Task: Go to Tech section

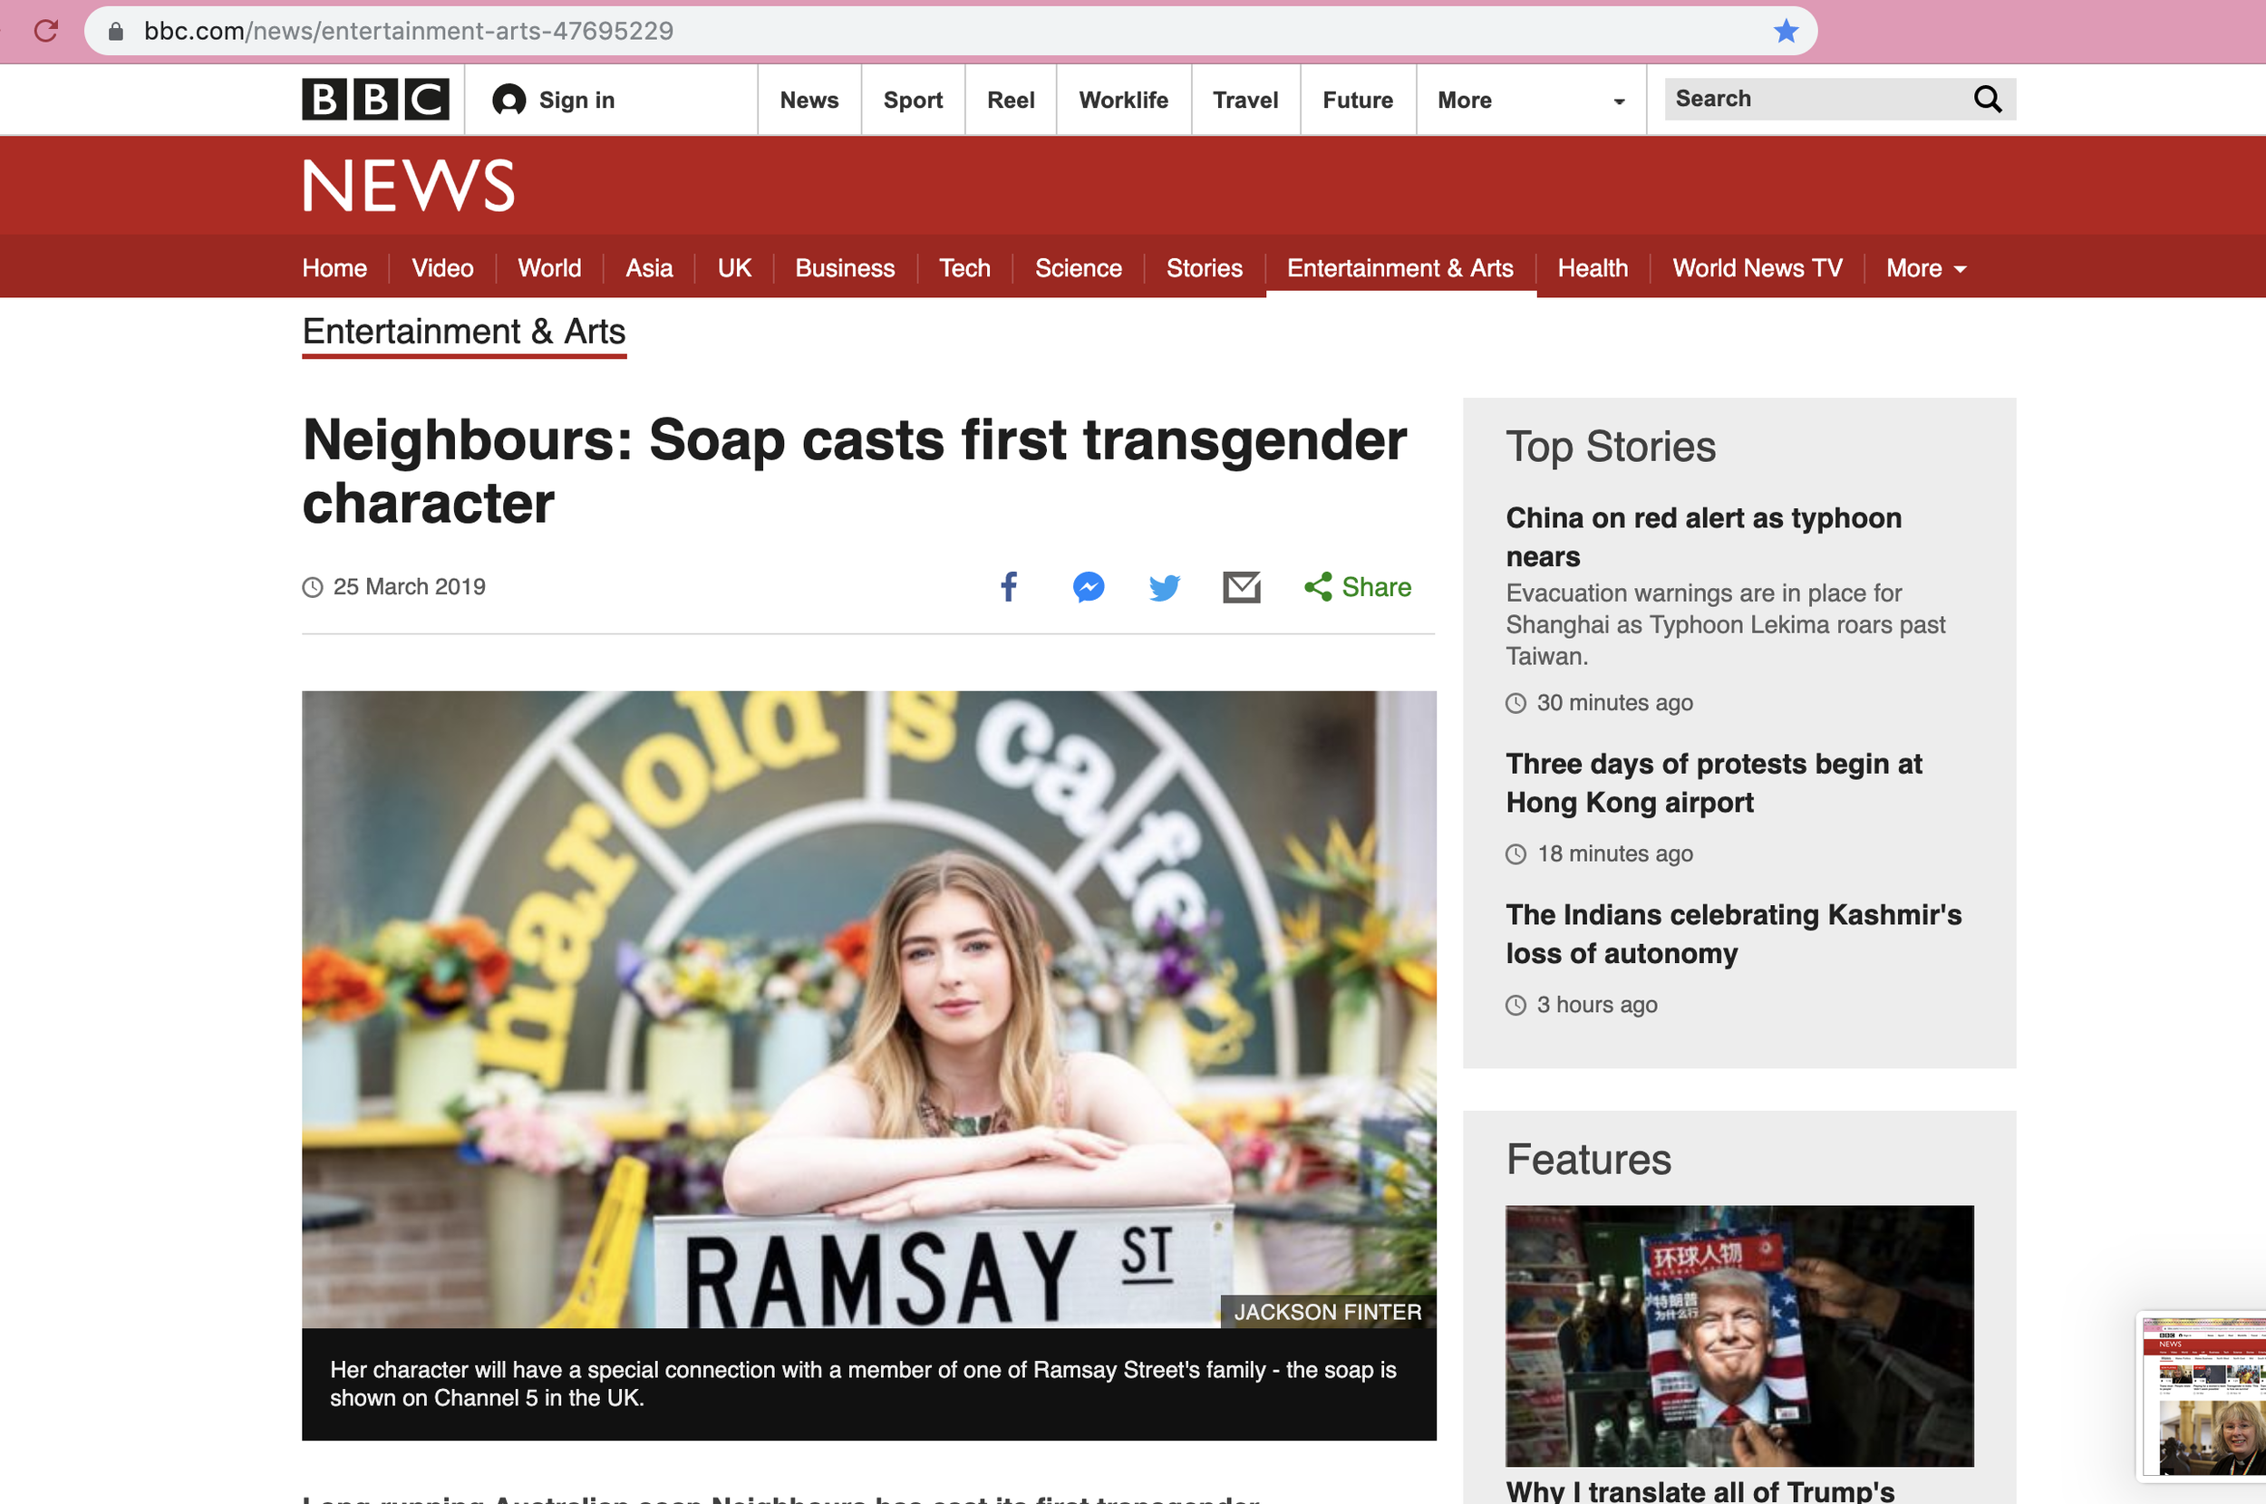Action: pos(964,268)
